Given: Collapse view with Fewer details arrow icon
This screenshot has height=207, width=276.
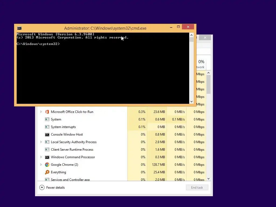Looking at the screenshot, I should [x=42, y=188].
